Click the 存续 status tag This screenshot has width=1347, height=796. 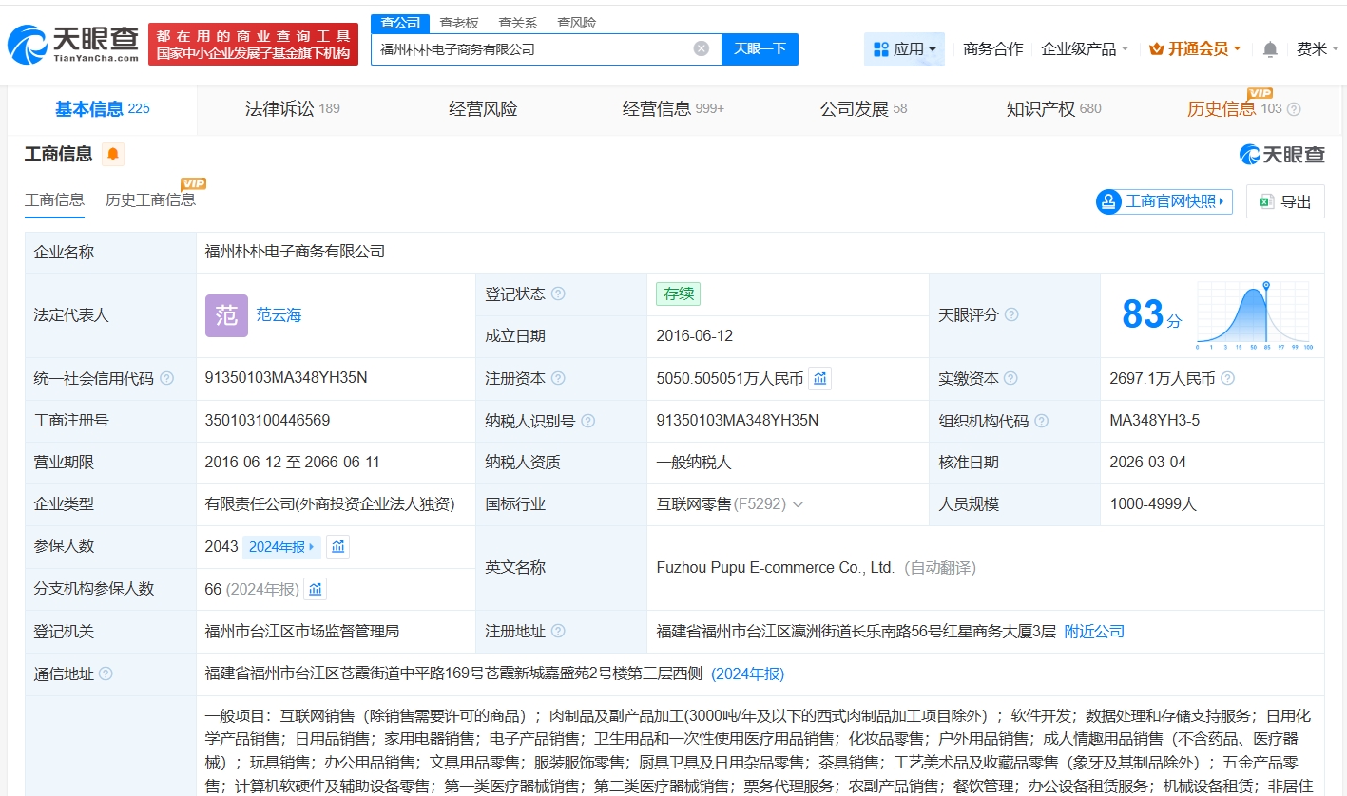pos(679,294)
